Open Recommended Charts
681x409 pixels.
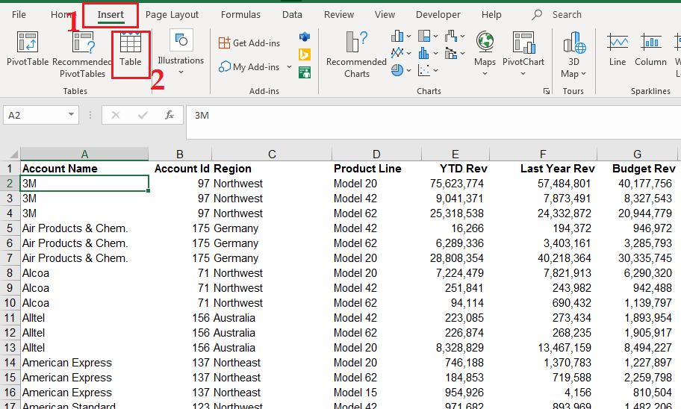click(x=357, y=54)
